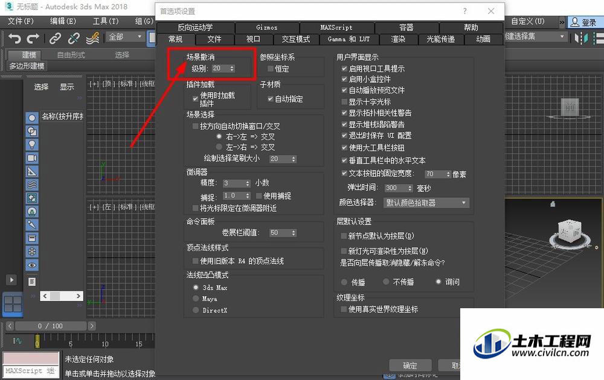Toggle the containers filter box icon
This screenshot has height=380, width=604.
(x=32, y=238)
